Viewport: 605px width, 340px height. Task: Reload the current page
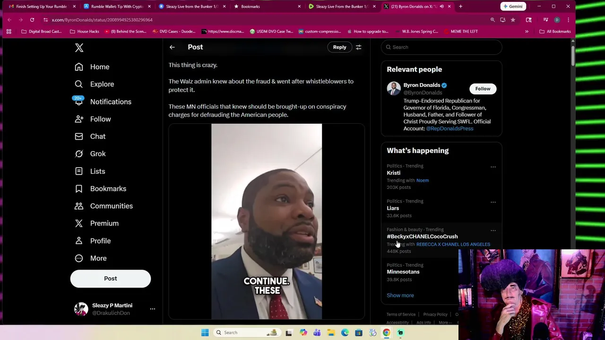[32, 20]
